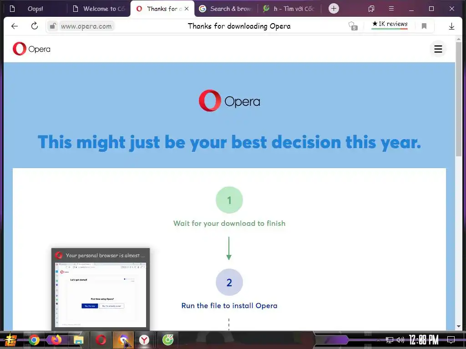Open Cốc Cốc browser from the taskbar
Image resolution: width=466 pixels, height=349 pixels.
[168, 340]
